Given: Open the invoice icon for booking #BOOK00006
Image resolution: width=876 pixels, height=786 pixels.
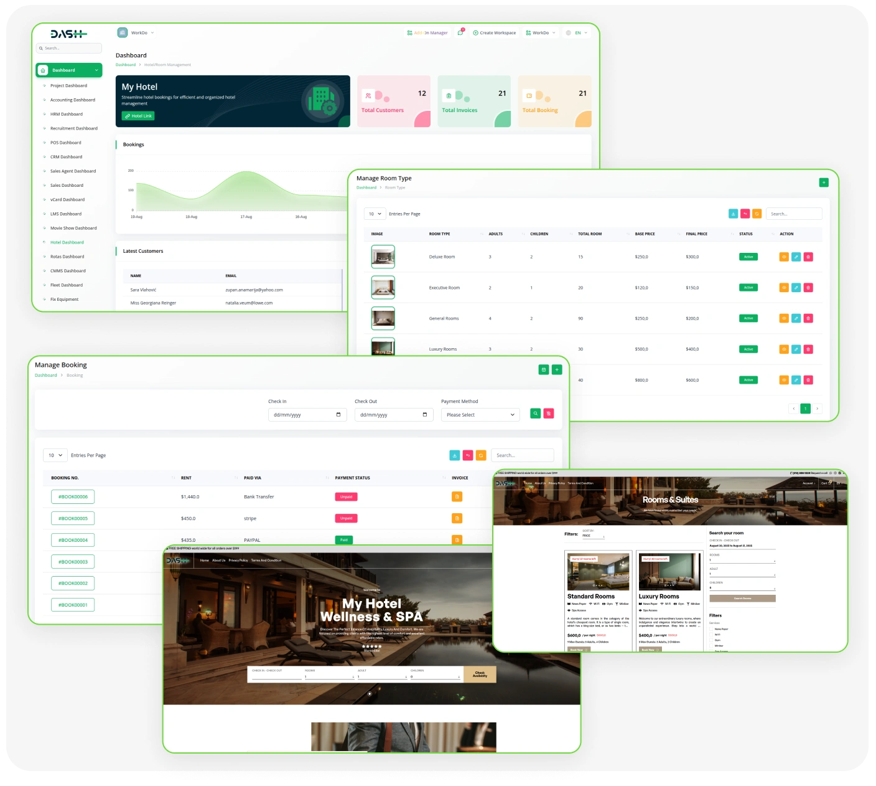Looking at the screenshot, I should (457, 497).
